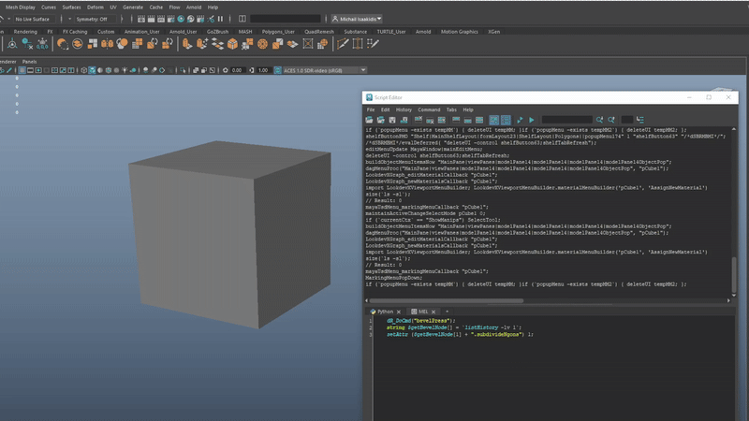This screenshot has height=421, width=749.
Task: Click the search magnifier in Script Editor
Action: coord(599,121)
